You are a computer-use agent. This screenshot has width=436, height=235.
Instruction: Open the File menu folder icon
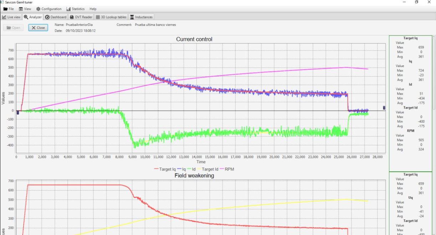pos(5,9)
